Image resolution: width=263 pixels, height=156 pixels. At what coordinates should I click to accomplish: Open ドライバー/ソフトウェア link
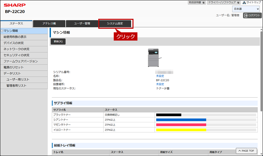pos(224,3)
